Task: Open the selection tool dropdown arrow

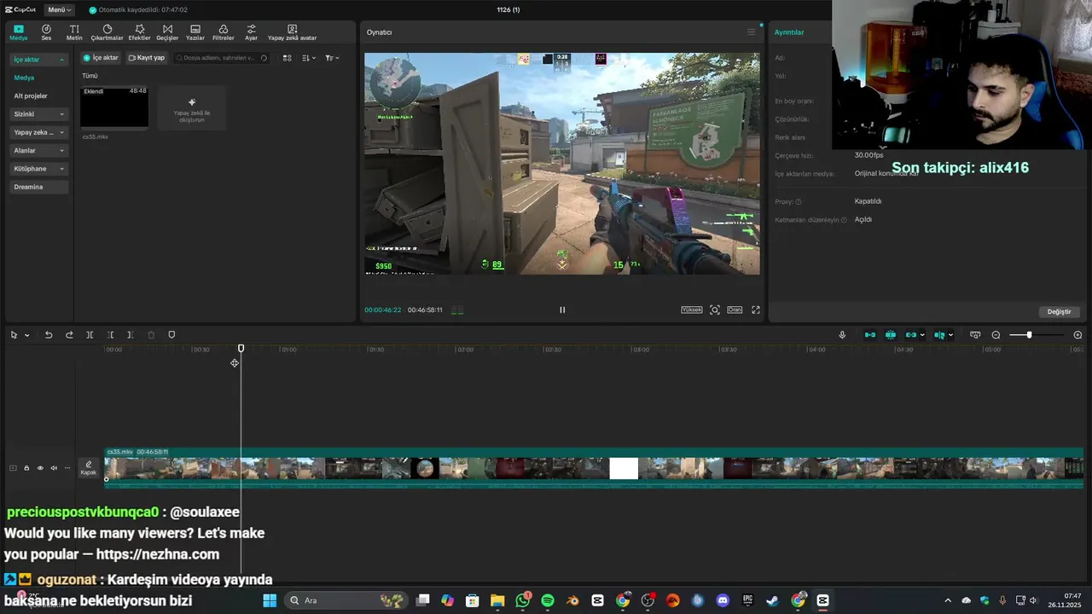Action: [26, 335]
